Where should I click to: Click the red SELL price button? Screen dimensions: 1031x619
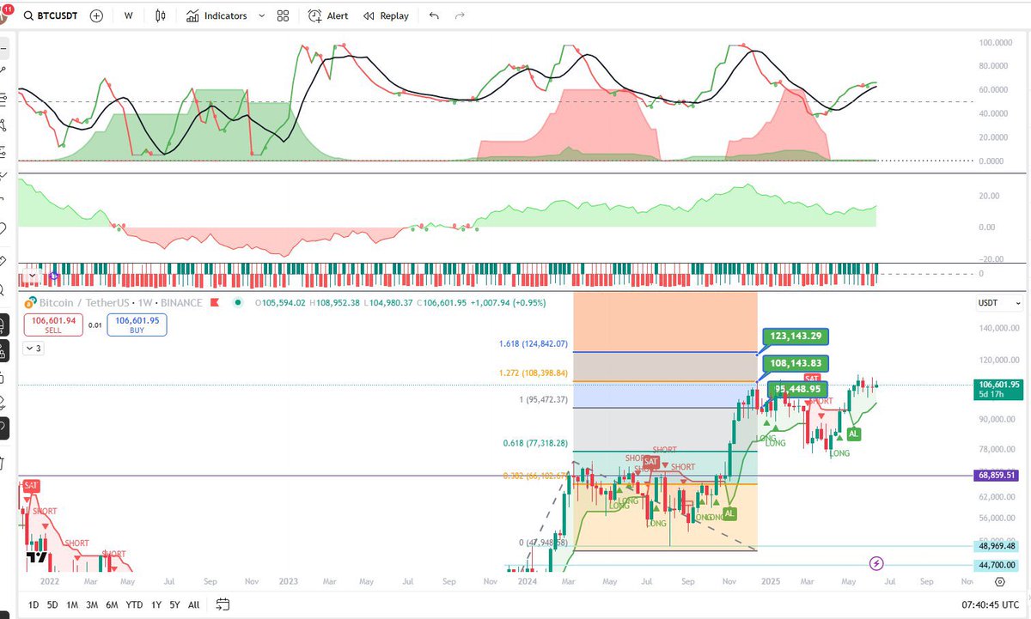[x=53, y=325]
